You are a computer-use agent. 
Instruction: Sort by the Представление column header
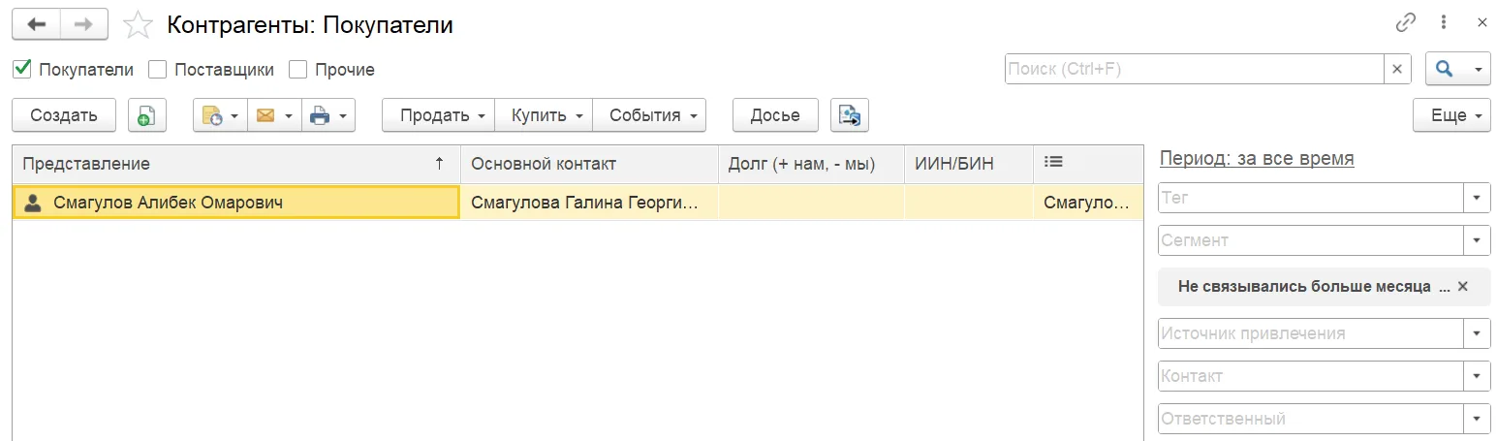pyautogui.click(x=236, y=164)
